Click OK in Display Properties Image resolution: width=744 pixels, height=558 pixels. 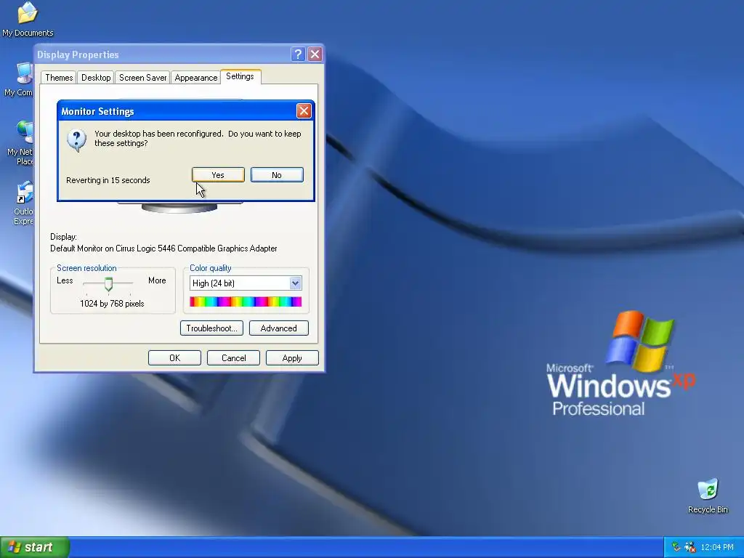(x=174, y=357)
